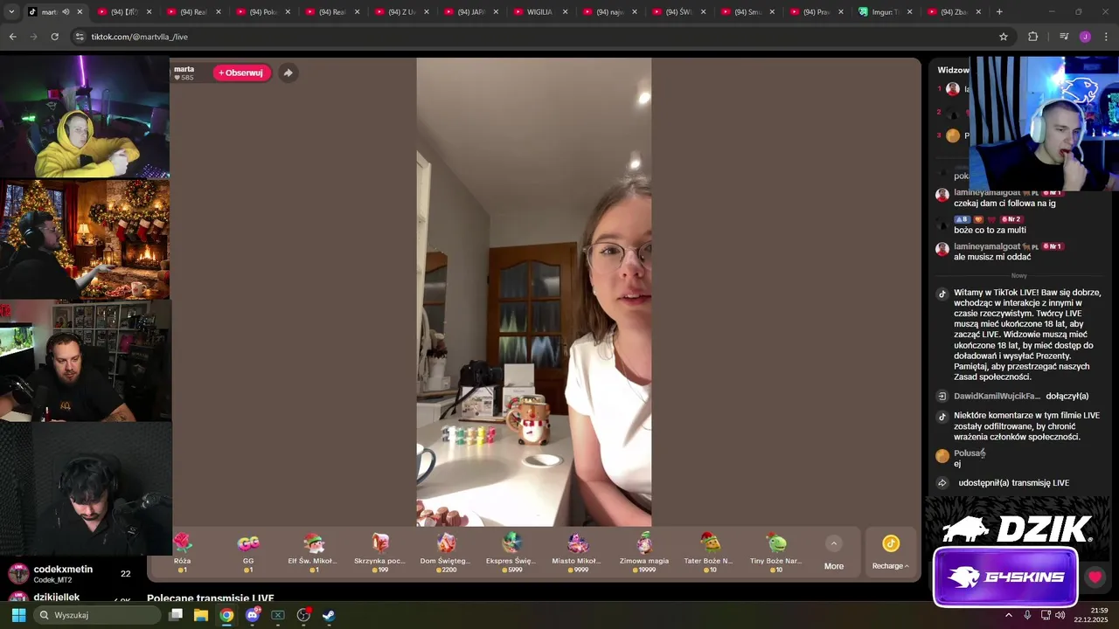Open the dzikijellek recommended channel

56,597
